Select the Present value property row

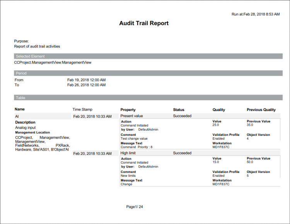click(132, 116)
